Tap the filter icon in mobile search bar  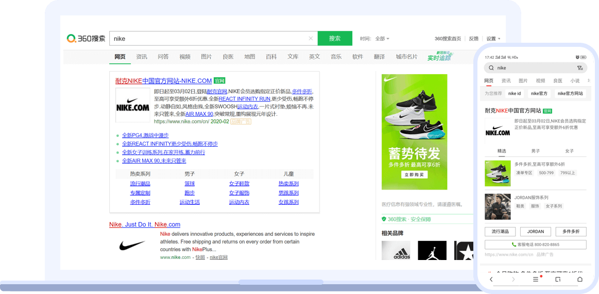point(580,68)
